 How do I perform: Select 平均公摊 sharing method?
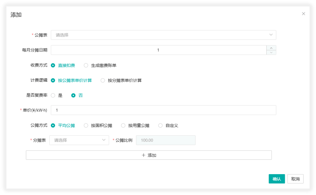click(53, 126)
